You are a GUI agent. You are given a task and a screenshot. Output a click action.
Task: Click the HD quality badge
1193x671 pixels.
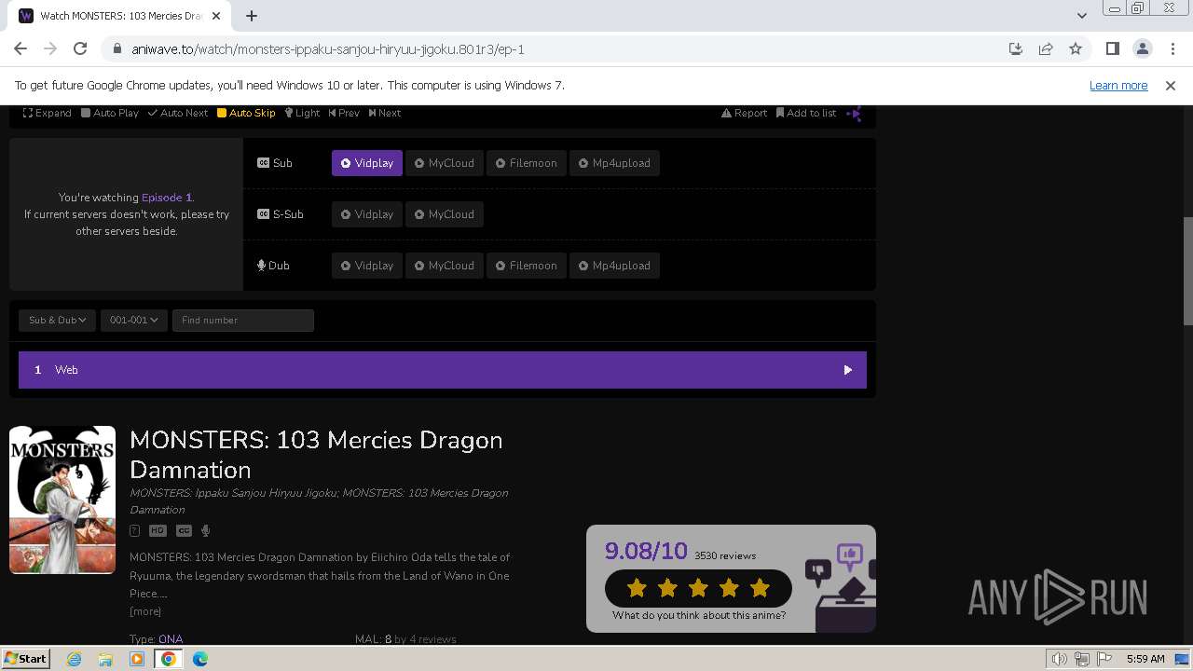pos(158,531)
